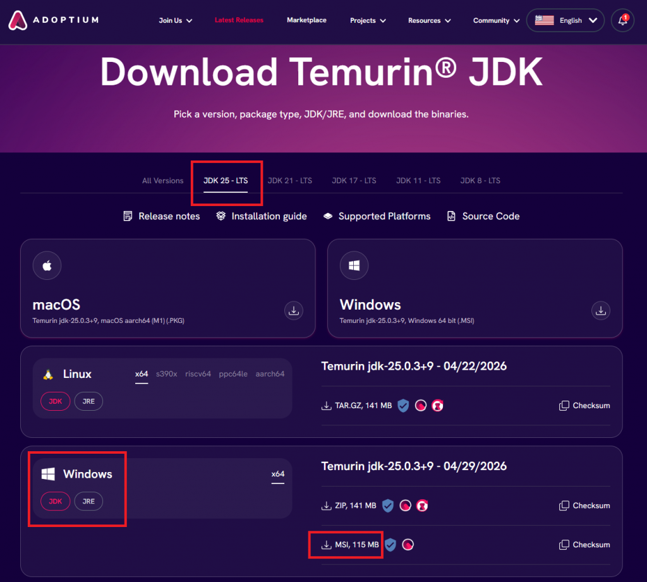Download Windows MSI via top card download icon
647x582 pixels.
(x=600, y=310)
